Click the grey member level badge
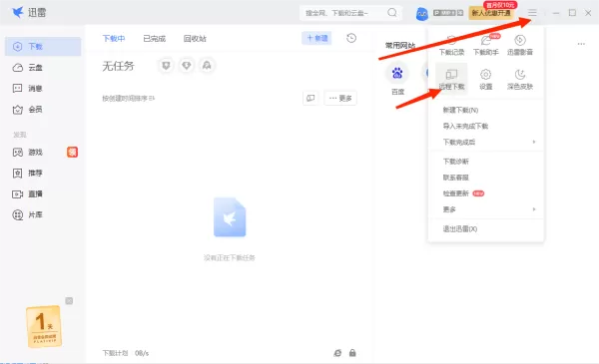 point(448,13)
